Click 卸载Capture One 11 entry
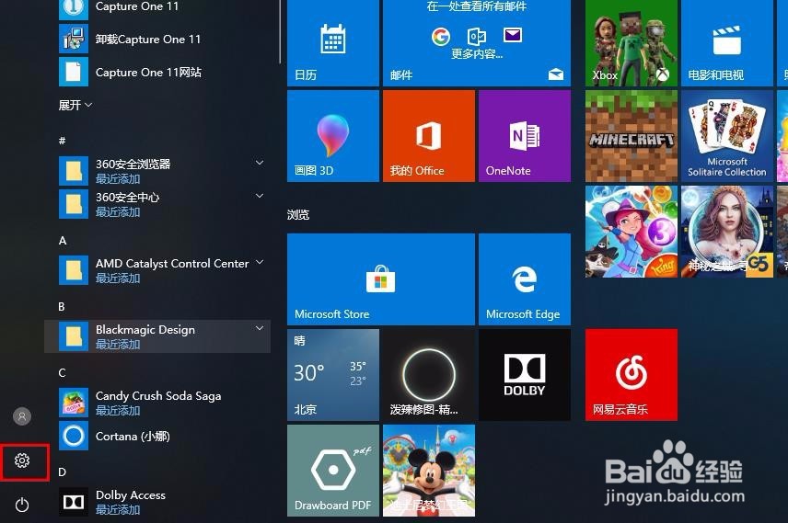This screenshot has height=523, width=788. pyautogui.click(x=157, y=40)
